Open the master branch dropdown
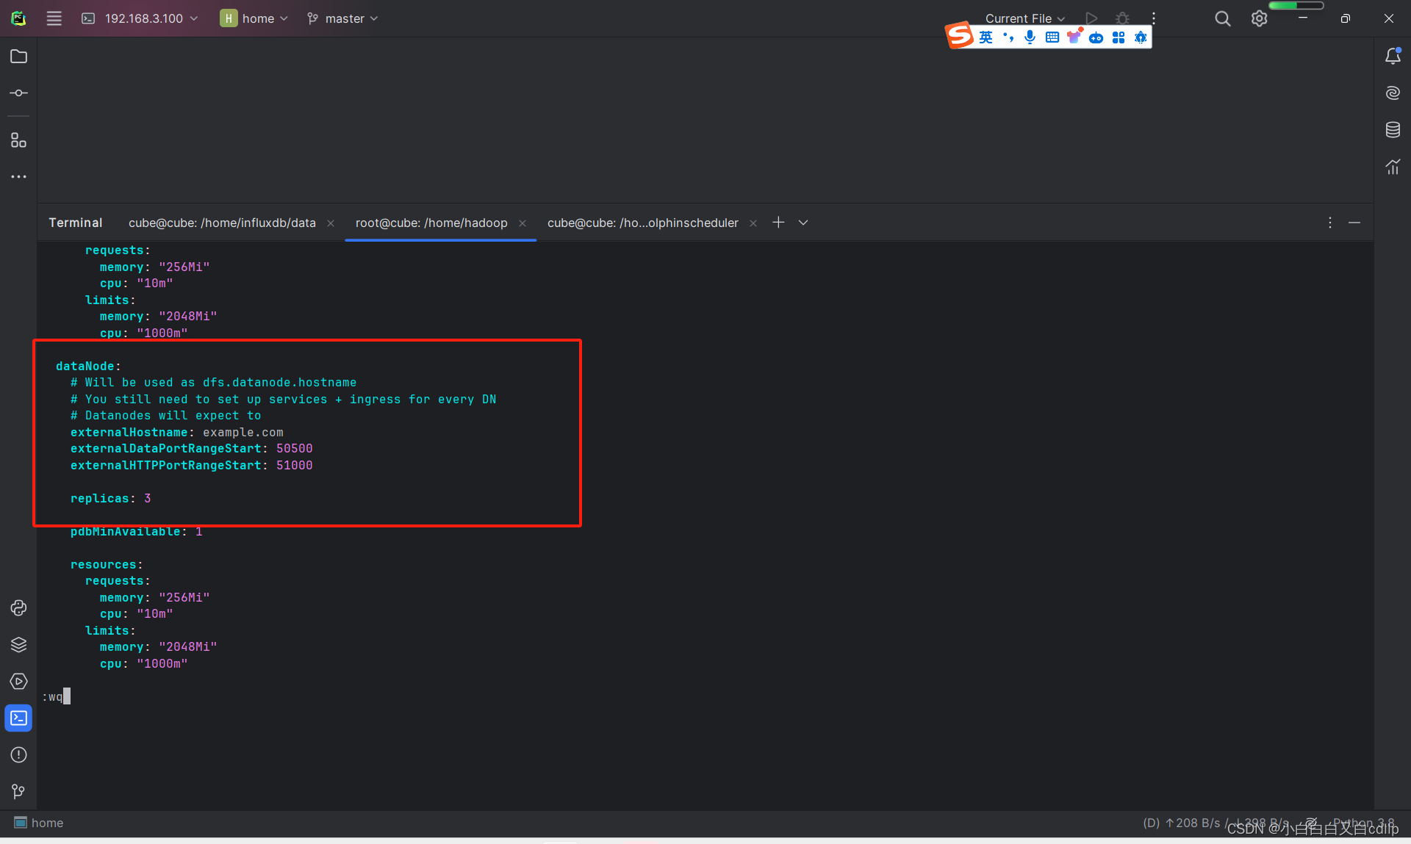 342,18
